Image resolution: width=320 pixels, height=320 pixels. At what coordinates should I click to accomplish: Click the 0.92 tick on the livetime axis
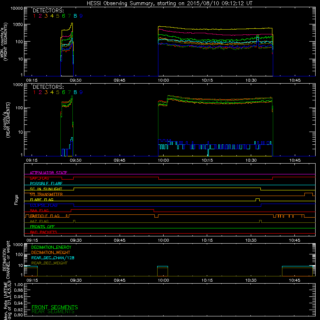click(x=18, y=310)
